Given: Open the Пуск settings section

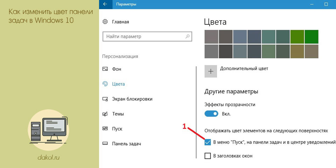Looking at the screenshot, I should 117,129.
